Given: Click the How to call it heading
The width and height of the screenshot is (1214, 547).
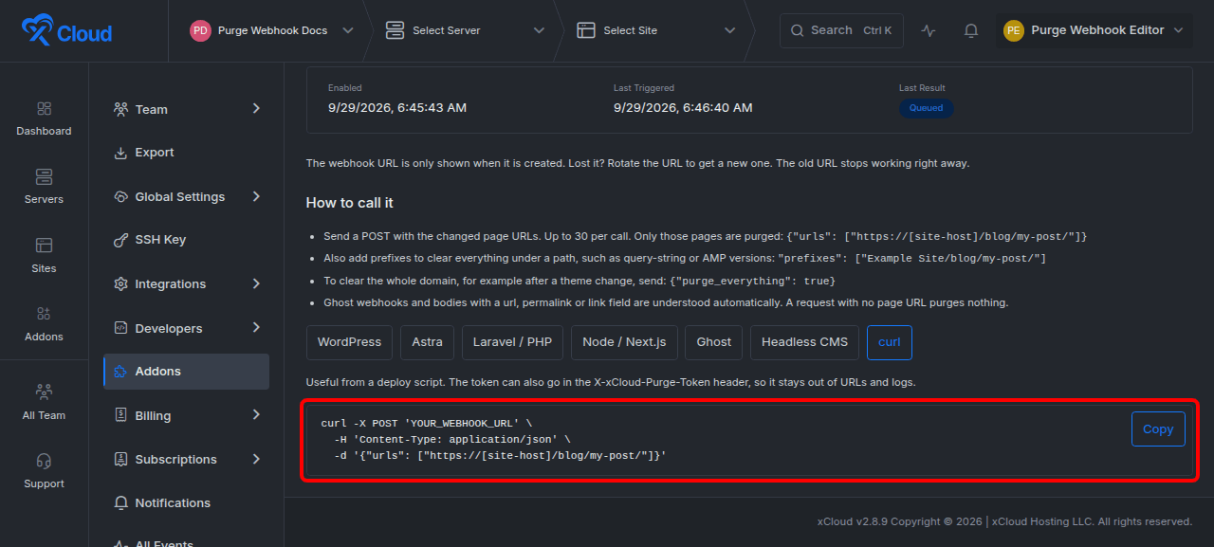Looking at the screenshot, I should click(349, 203).
